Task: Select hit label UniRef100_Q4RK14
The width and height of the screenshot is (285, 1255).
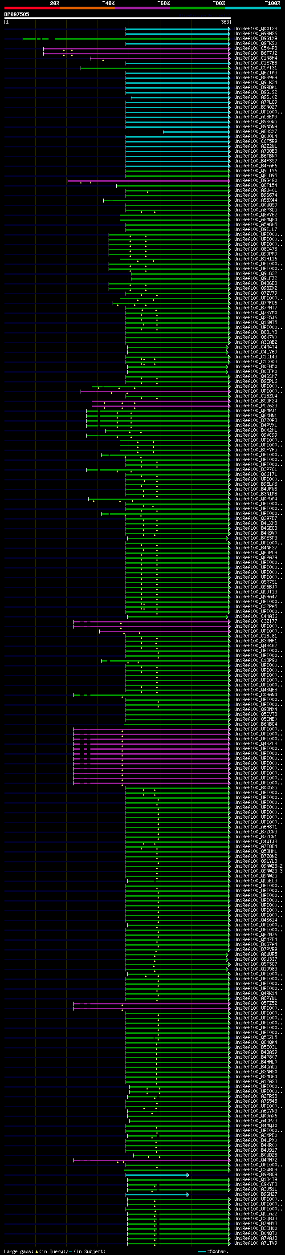Action: [x=256, y=993]
